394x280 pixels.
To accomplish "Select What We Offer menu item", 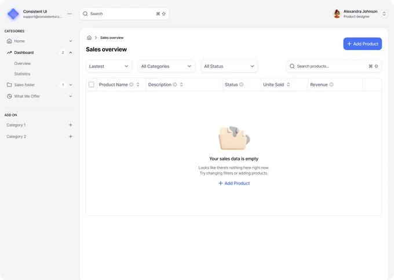I will click(x=27, y=96).
